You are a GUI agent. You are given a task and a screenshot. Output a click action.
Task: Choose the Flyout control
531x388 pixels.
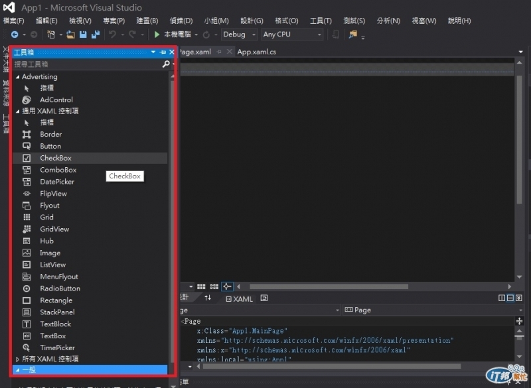tap(90, 206)
